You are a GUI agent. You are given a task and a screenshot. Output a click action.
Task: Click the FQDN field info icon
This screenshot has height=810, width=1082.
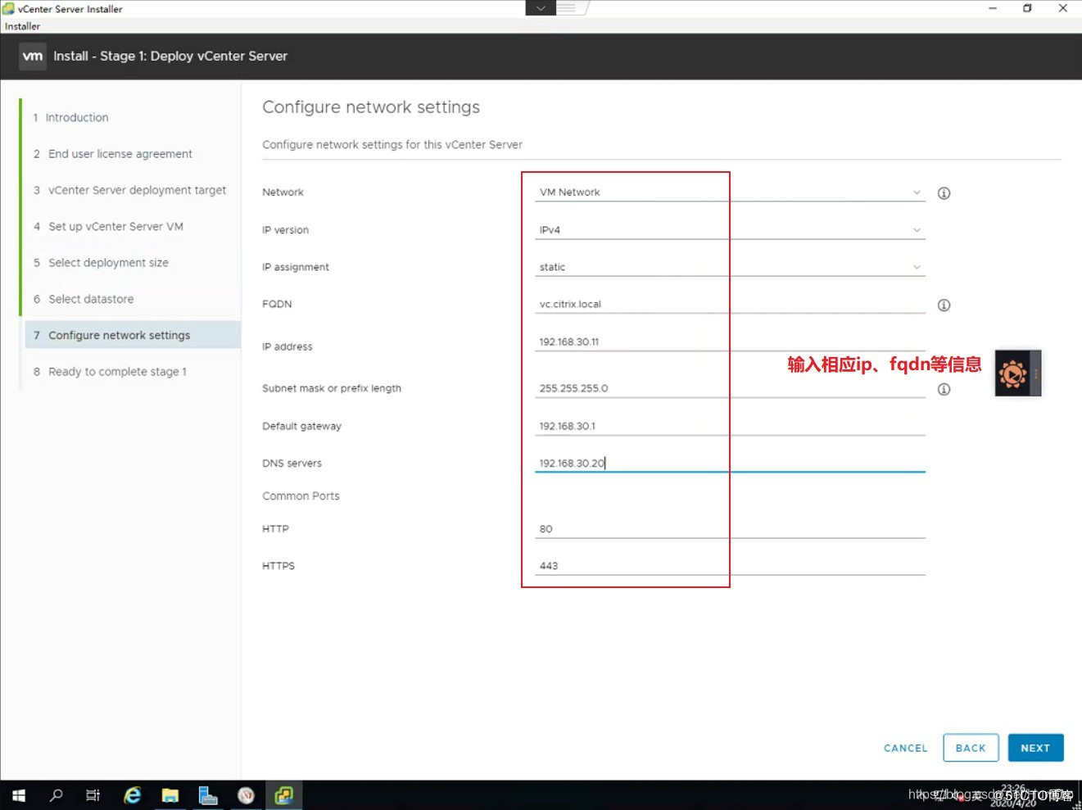pos(944,305)
